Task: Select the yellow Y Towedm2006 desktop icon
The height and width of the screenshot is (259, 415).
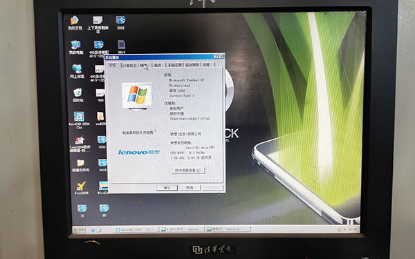Action: [x=81, y=188]
